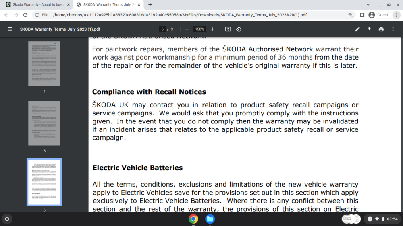
Task: Select the SKODA_Warranty_Terms_July PDF tab
Action: (108, 4)
